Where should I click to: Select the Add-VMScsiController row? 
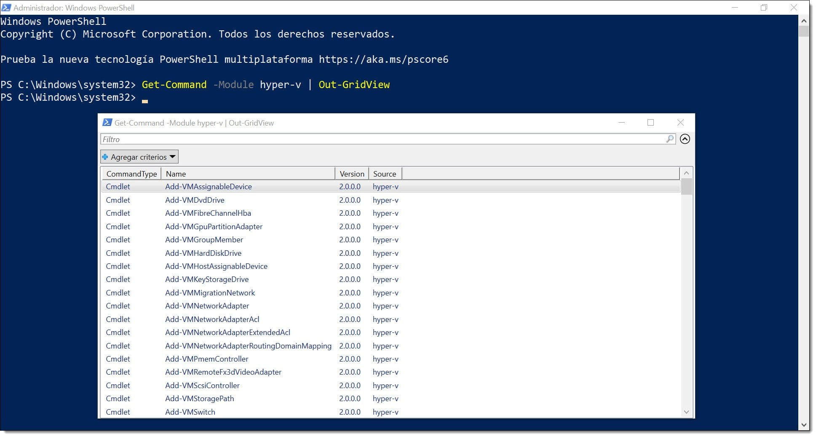point(391,386)
